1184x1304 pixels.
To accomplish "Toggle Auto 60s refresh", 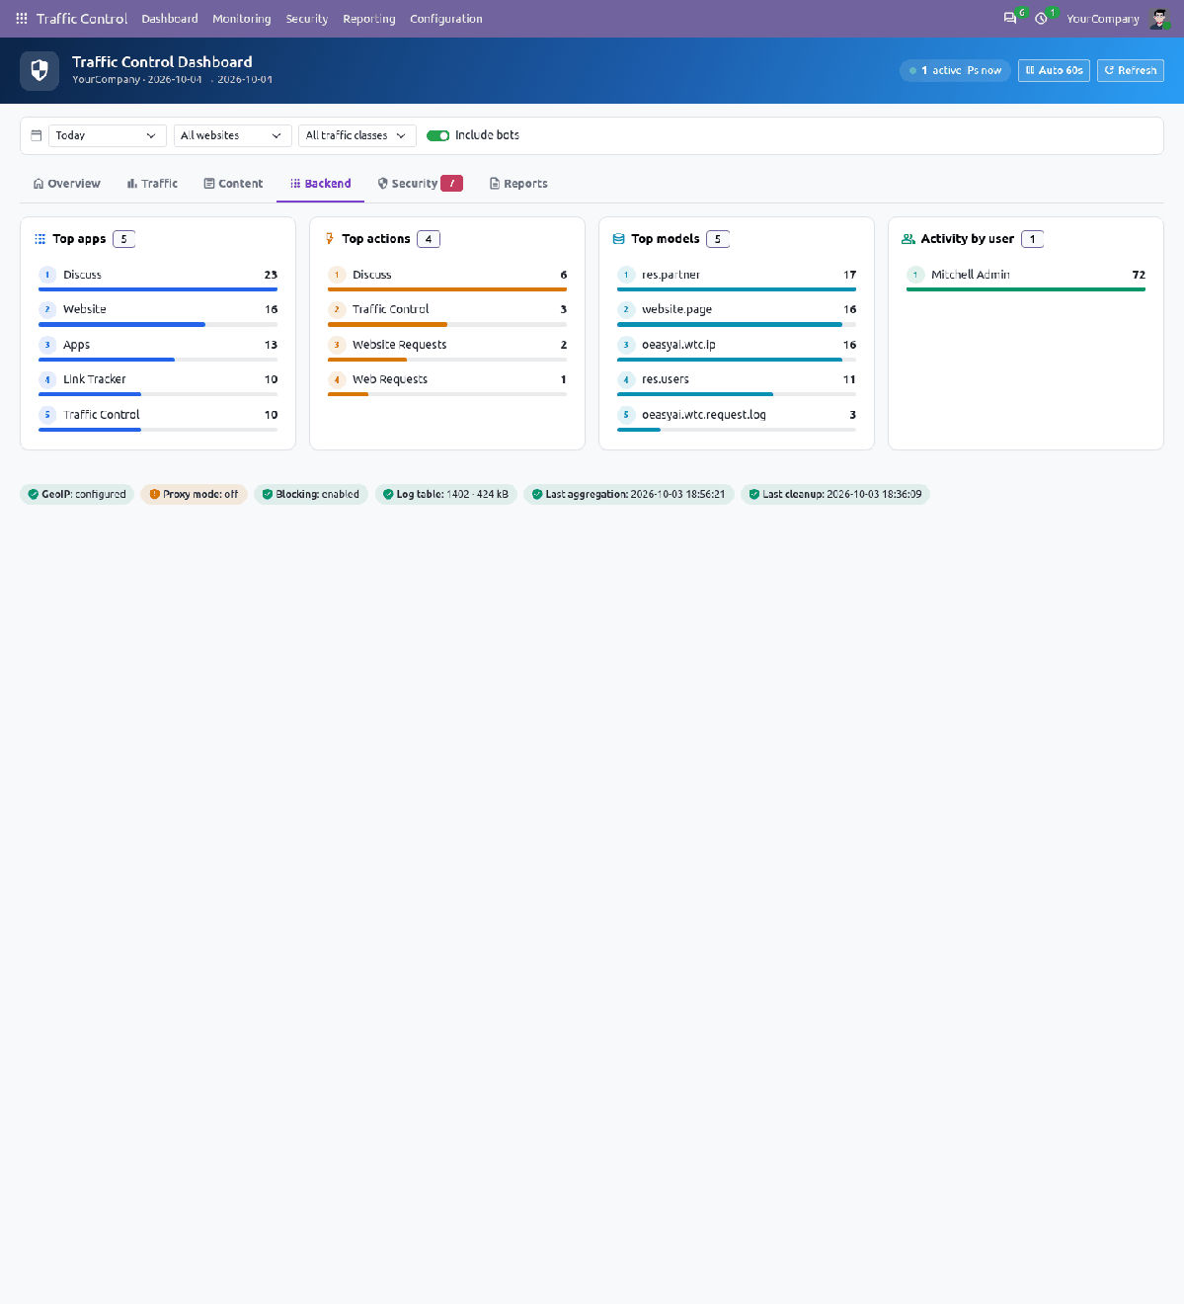I will click(1054, 70).
